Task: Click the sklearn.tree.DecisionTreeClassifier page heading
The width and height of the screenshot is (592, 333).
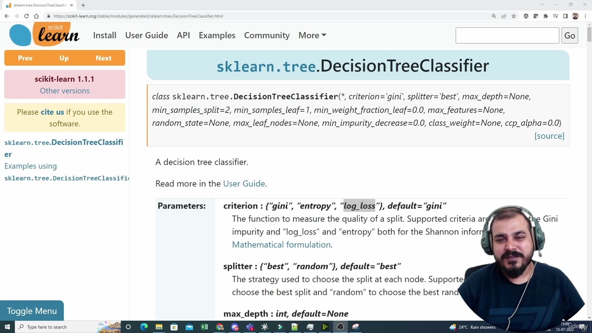Action: click(x=353, y=66)
